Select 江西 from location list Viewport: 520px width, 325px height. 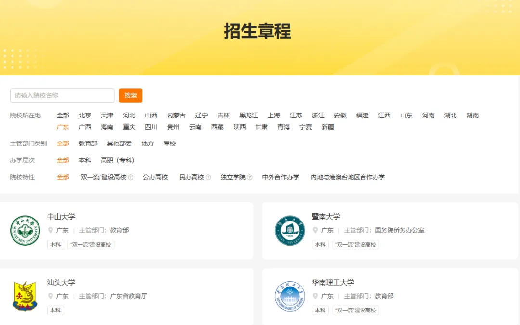click(384, 116)
